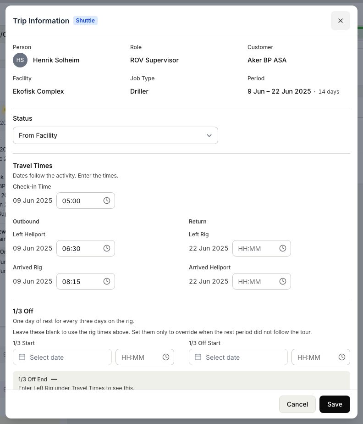Click the 14 days duration text
The height and width of the screenshot is (424, 363).
point(329,92)
